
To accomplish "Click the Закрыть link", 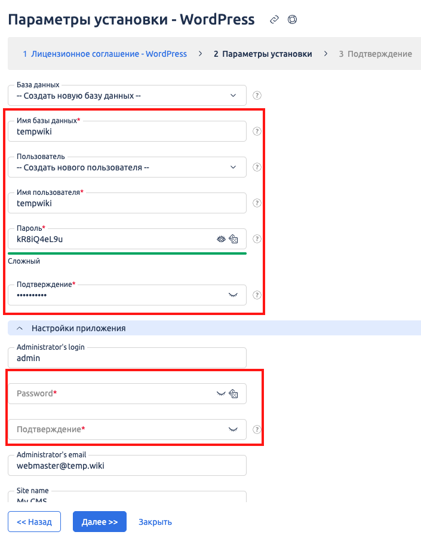I will (x=155, y=522).
